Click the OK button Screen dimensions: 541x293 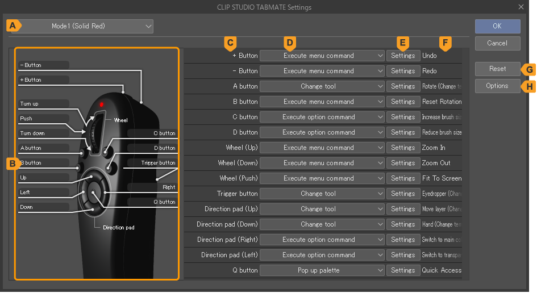tap(497, 26)
